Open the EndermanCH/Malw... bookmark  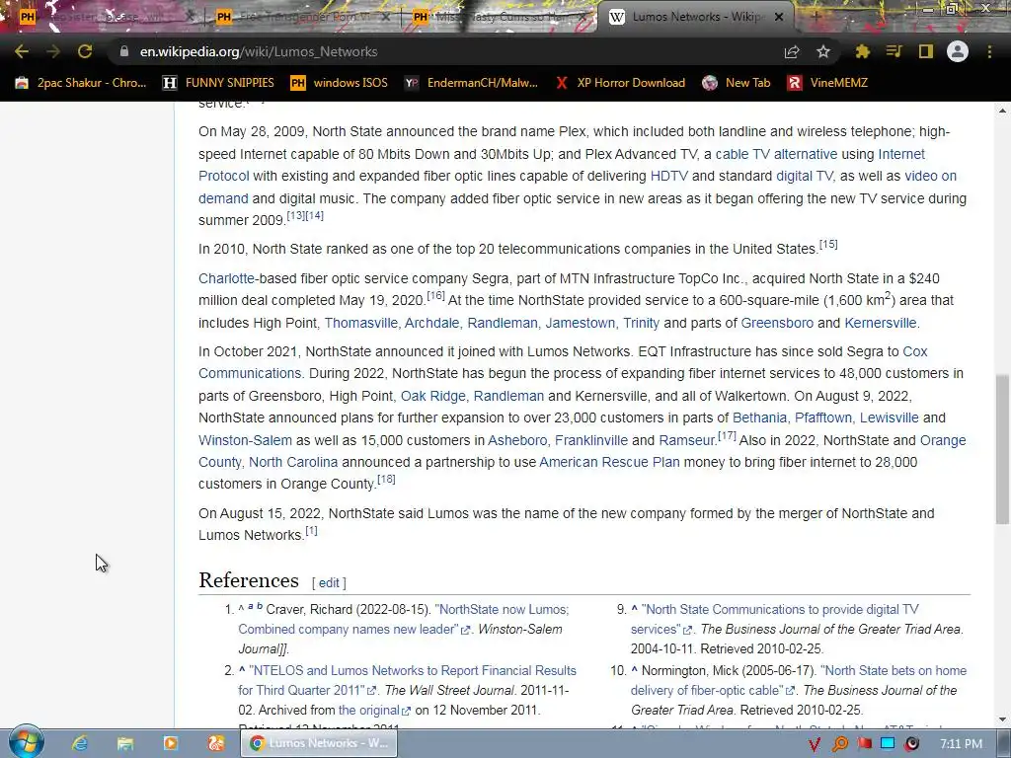coord(471,83)
